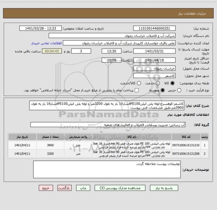Click the بازگشت back button
Viewport: 217px width, 210px height.
[64, 188]
